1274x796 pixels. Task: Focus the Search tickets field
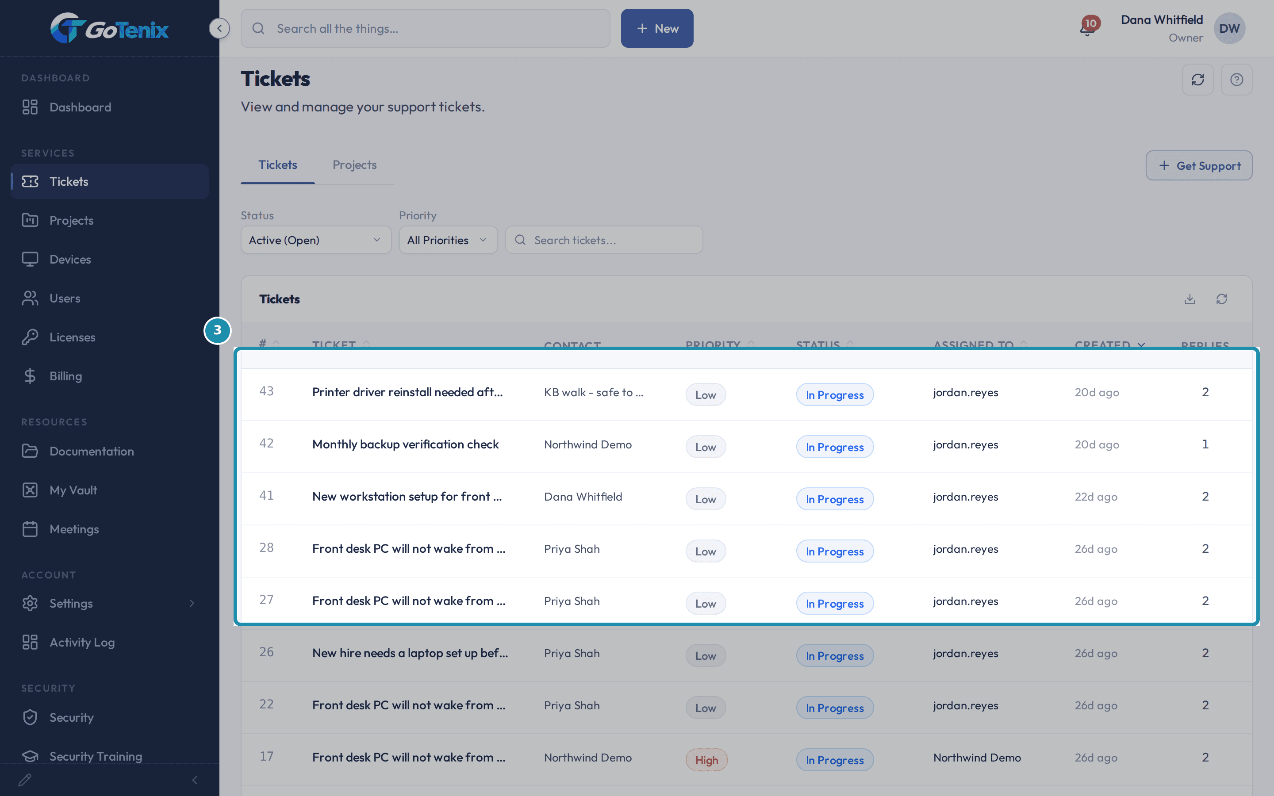pos(604,240)
